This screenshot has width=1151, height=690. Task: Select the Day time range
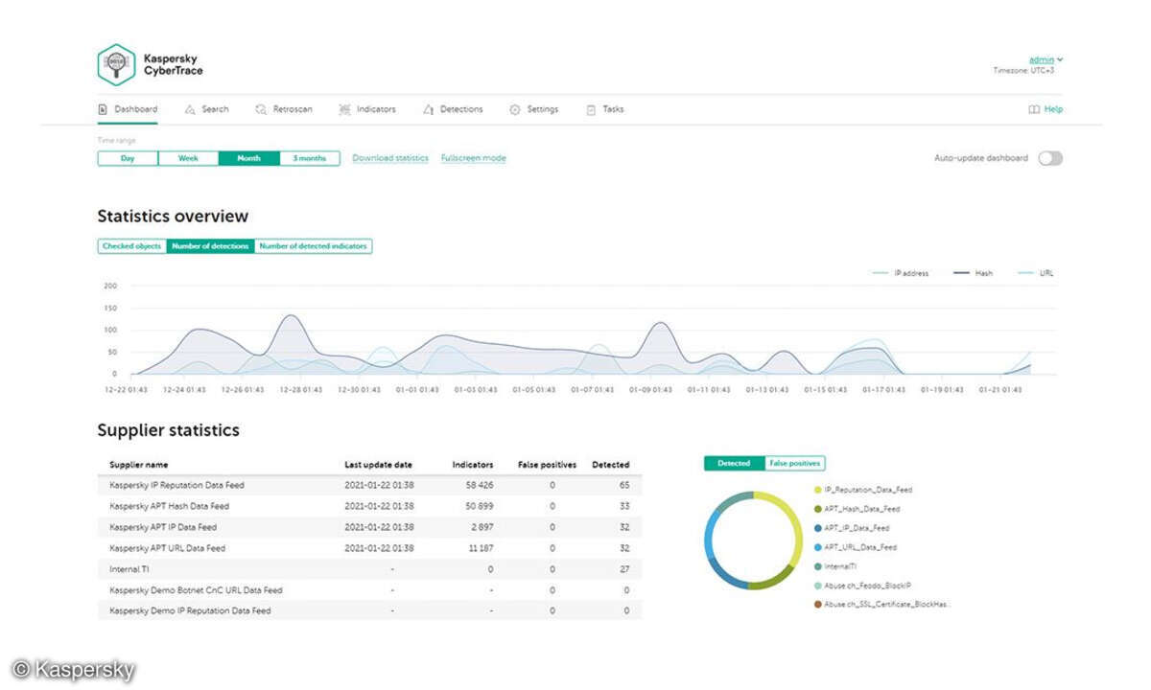(x=128, y=158)
